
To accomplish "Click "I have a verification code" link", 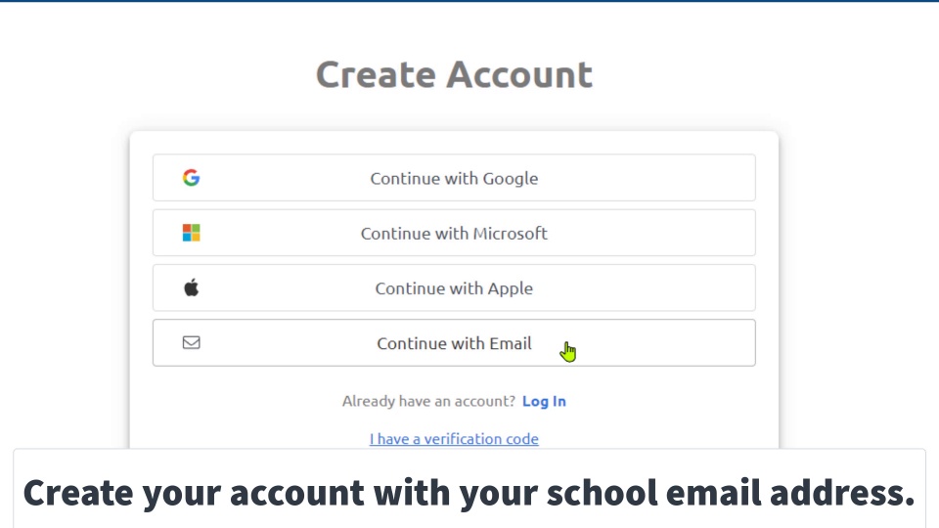I will click(454, 439).
